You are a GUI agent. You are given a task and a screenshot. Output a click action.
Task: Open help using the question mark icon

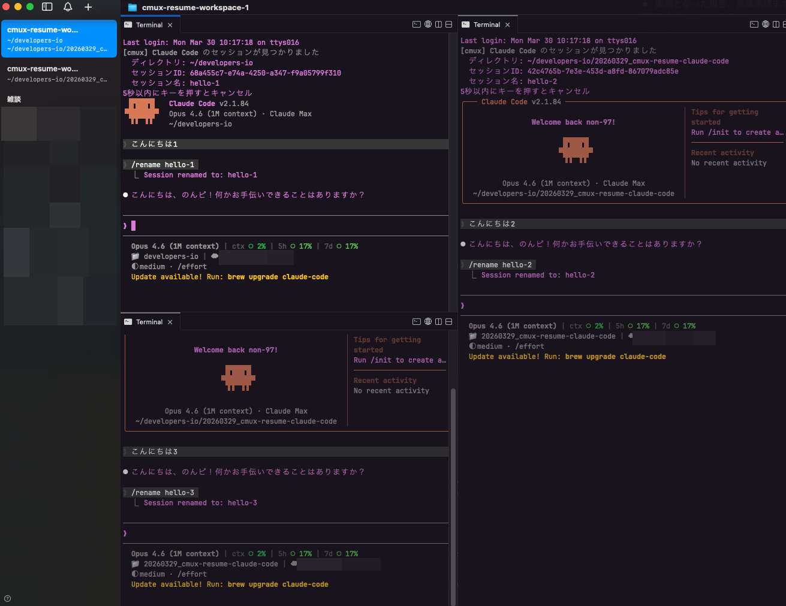click(x=6, y=598)
